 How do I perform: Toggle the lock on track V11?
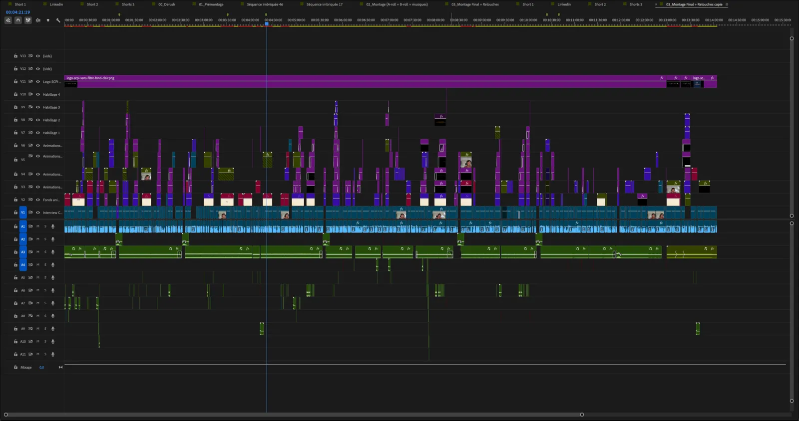click(15, 81)
